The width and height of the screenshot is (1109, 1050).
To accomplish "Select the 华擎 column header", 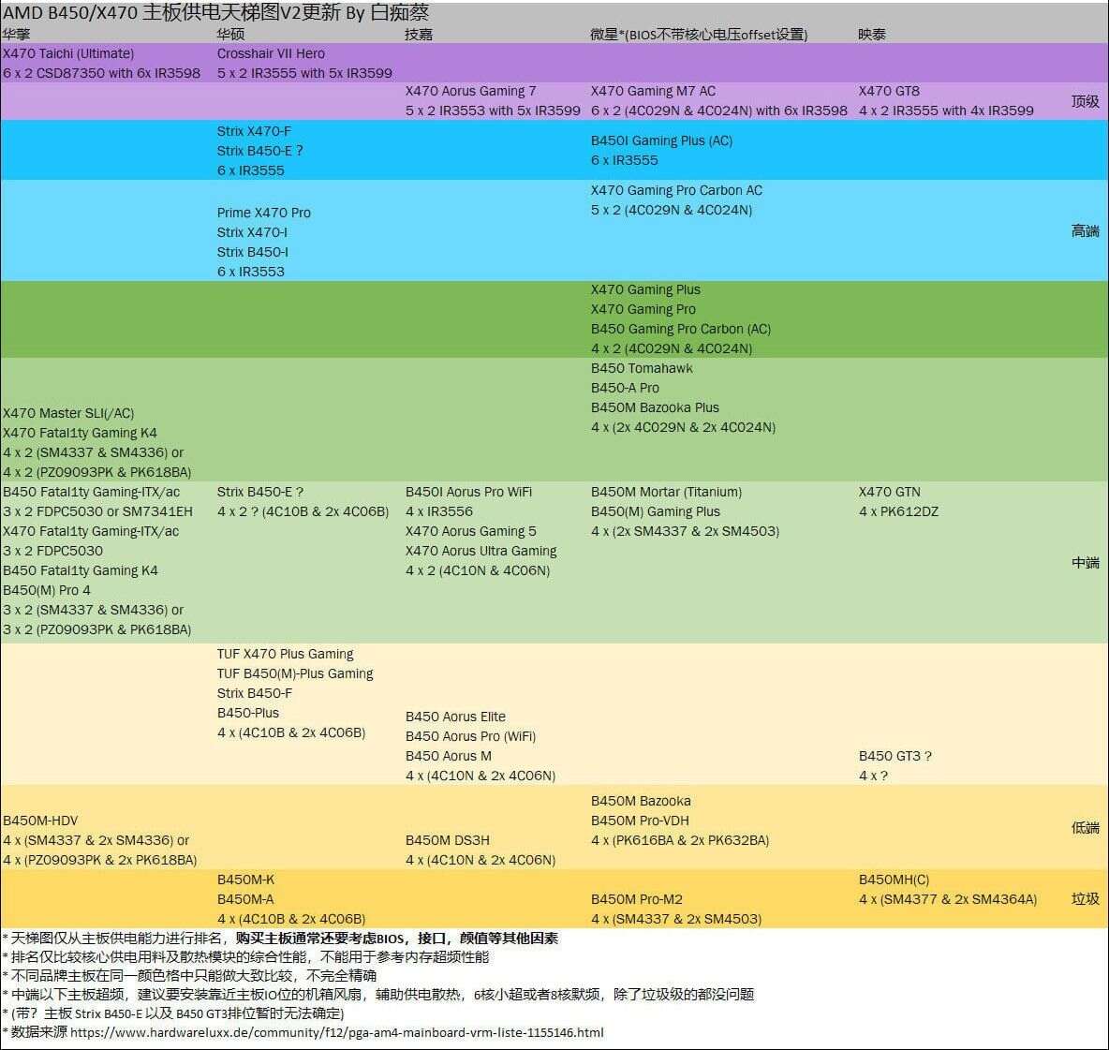I will 17,34.
